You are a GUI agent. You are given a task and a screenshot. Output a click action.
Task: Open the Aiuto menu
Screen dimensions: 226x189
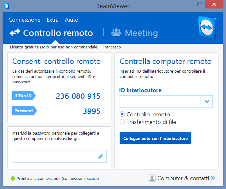click(x=72, y=20)
